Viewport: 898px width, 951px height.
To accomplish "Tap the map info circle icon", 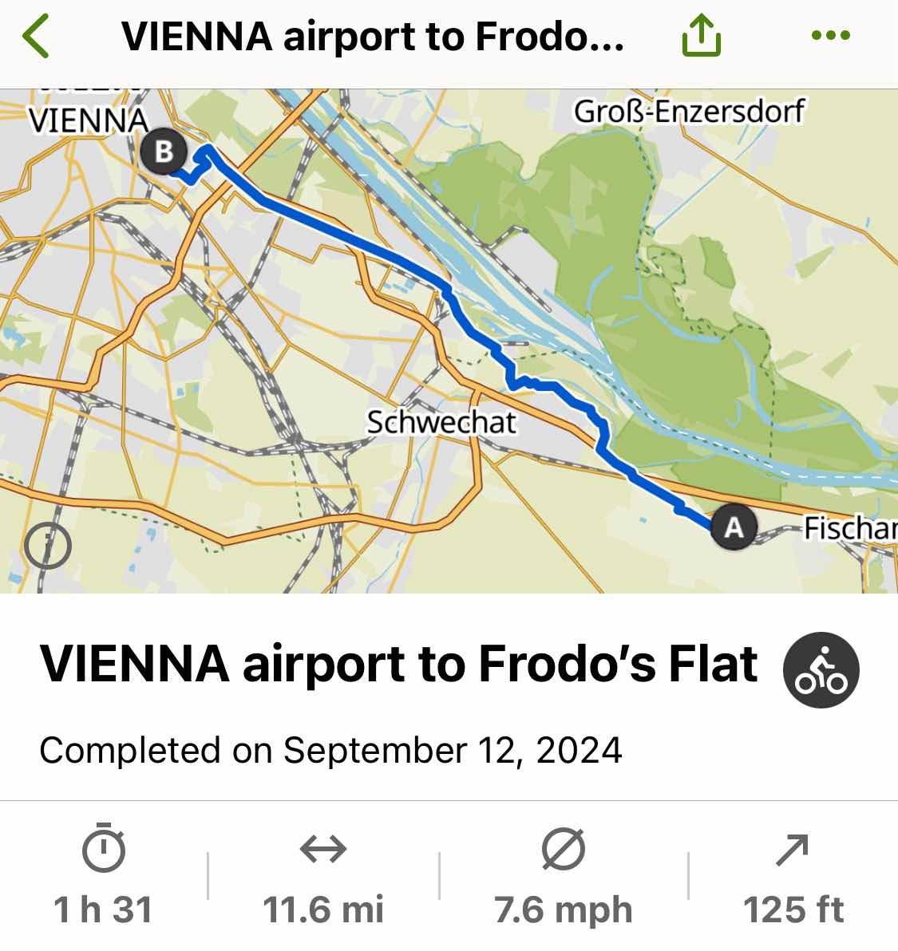I will (48, 546).
